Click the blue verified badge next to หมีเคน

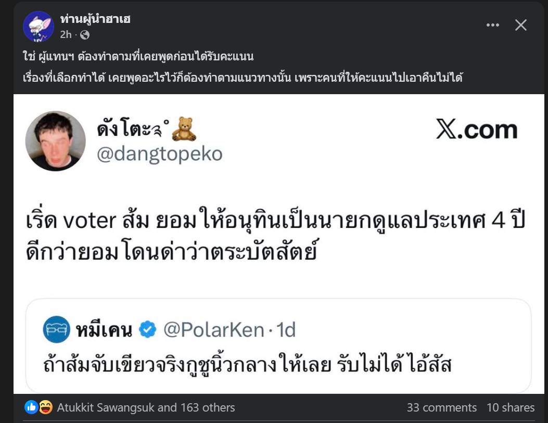148,329
